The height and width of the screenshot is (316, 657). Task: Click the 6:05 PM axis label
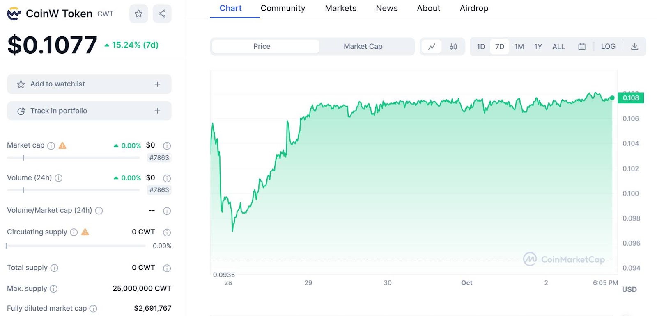tap(605, 283)
